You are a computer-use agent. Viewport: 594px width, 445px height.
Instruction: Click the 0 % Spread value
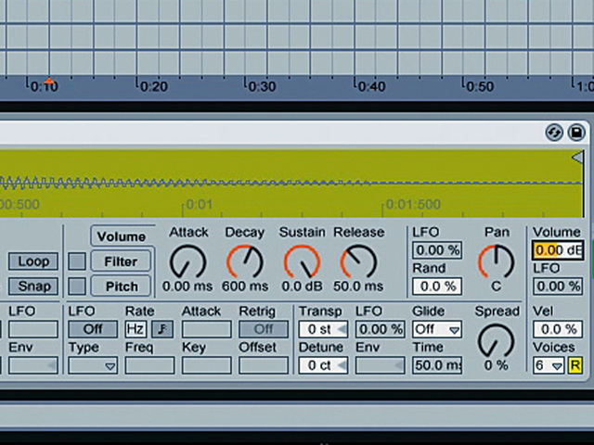[x=497, y=365]
